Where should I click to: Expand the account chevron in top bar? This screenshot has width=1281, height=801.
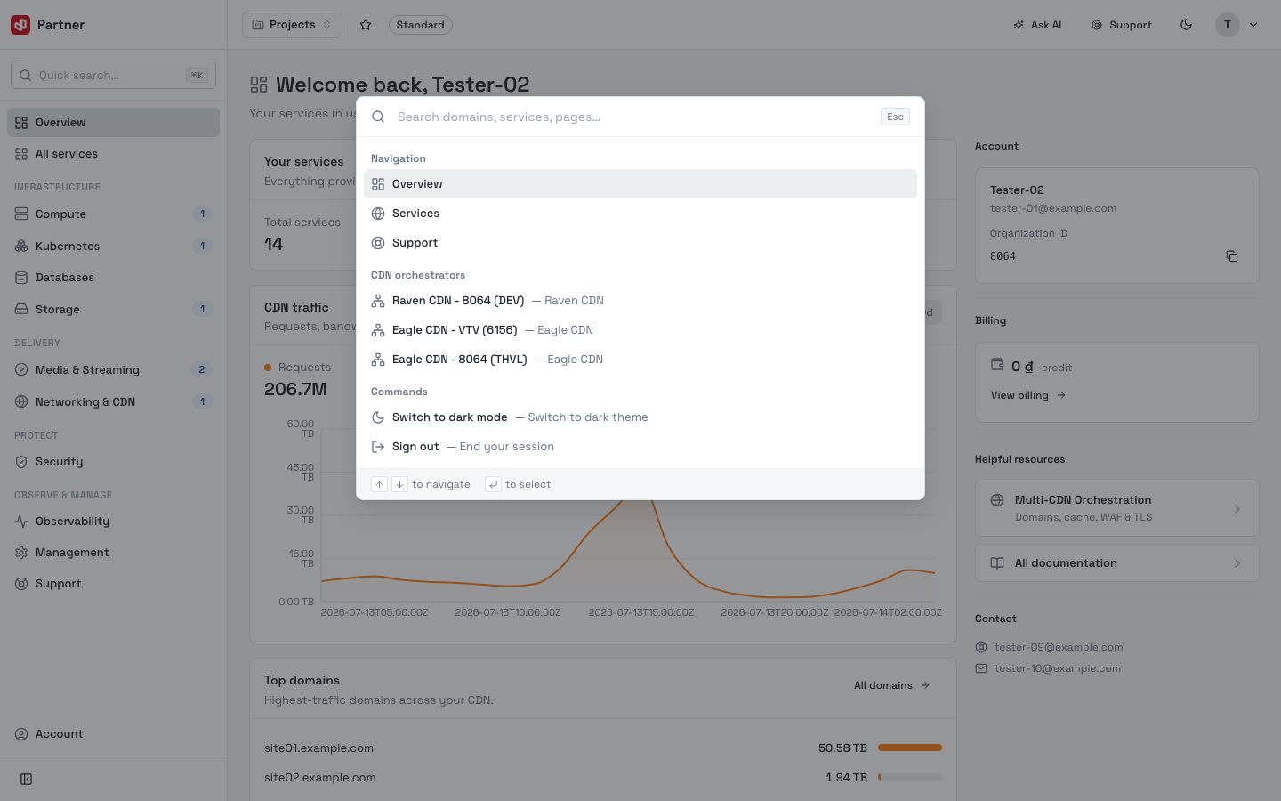click(x=1253, y=25)
